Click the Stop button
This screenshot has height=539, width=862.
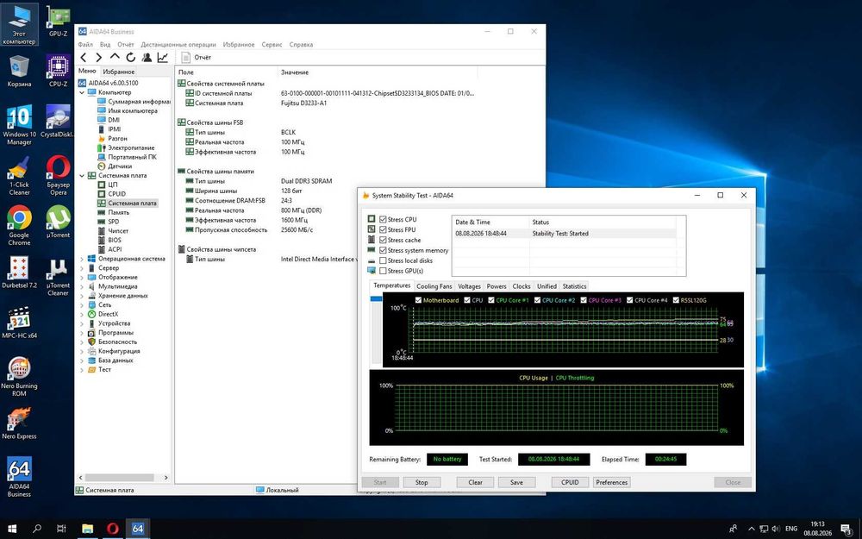(x=422, y=482)
